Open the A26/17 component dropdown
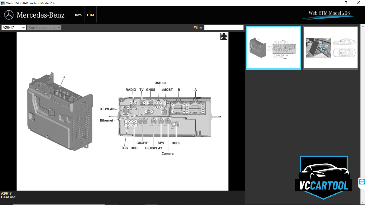 pos(14,27)
